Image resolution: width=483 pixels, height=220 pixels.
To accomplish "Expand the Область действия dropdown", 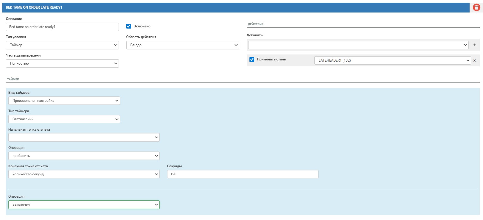I will point(182,45).
